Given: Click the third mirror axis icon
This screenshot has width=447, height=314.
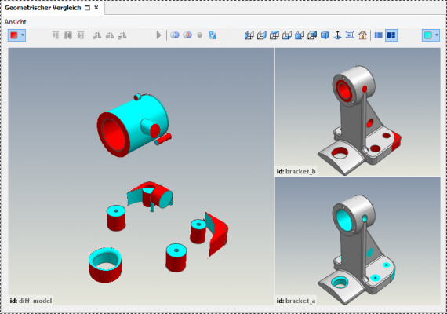Looking at the screenshot, I should click(122, 35).
